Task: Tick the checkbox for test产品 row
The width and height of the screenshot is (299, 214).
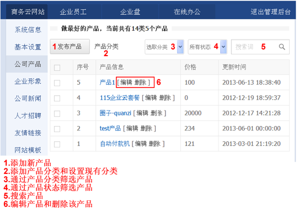Action: pos(57,129)
